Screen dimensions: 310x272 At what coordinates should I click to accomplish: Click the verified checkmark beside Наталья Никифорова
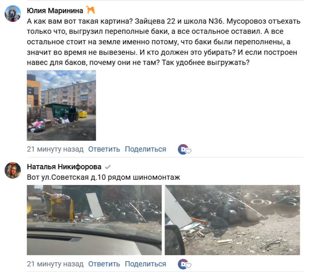108,167
